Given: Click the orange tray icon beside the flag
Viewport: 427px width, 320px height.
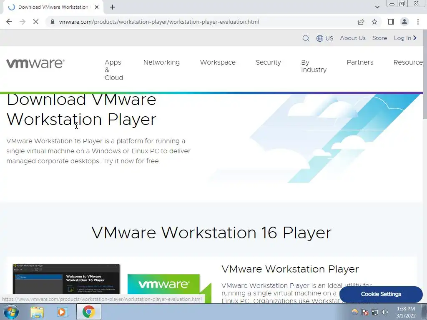Looking at the screenshot, I should [x=354, y=312].
